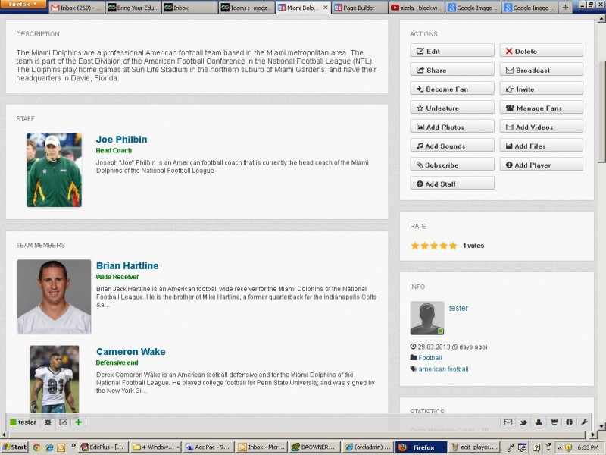
Task: Click the Broadcast action button
Action: point(542,70)
